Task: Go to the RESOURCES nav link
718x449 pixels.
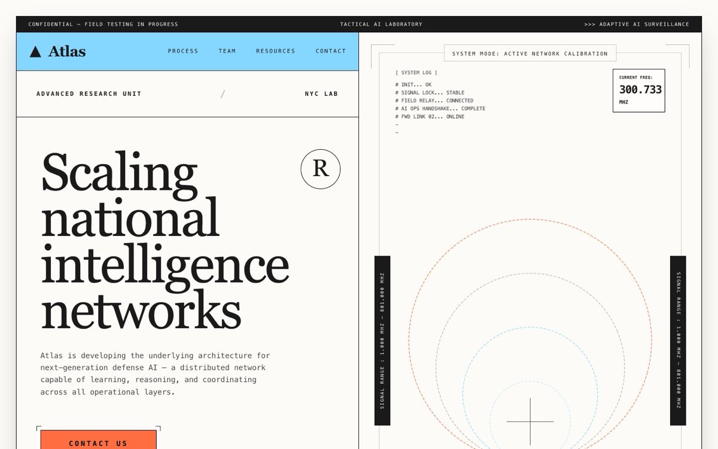Action: point(276,51)
